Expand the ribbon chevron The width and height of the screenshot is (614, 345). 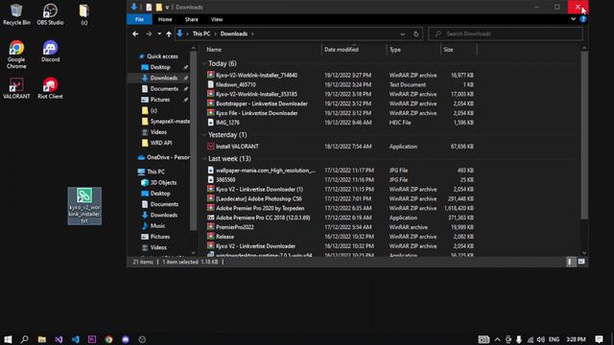click(x=573, y=19)
